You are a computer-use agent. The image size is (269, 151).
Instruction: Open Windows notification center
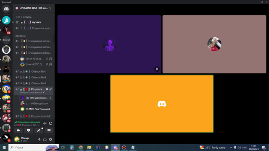coord(264,147)
